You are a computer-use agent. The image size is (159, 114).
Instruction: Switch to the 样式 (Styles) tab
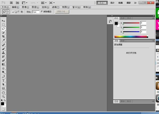129,18
